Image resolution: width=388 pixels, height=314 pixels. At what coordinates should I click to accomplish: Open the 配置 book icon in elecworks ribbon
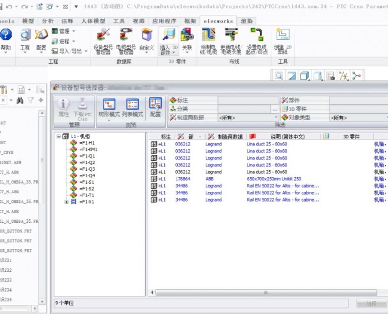coord(41,34)
